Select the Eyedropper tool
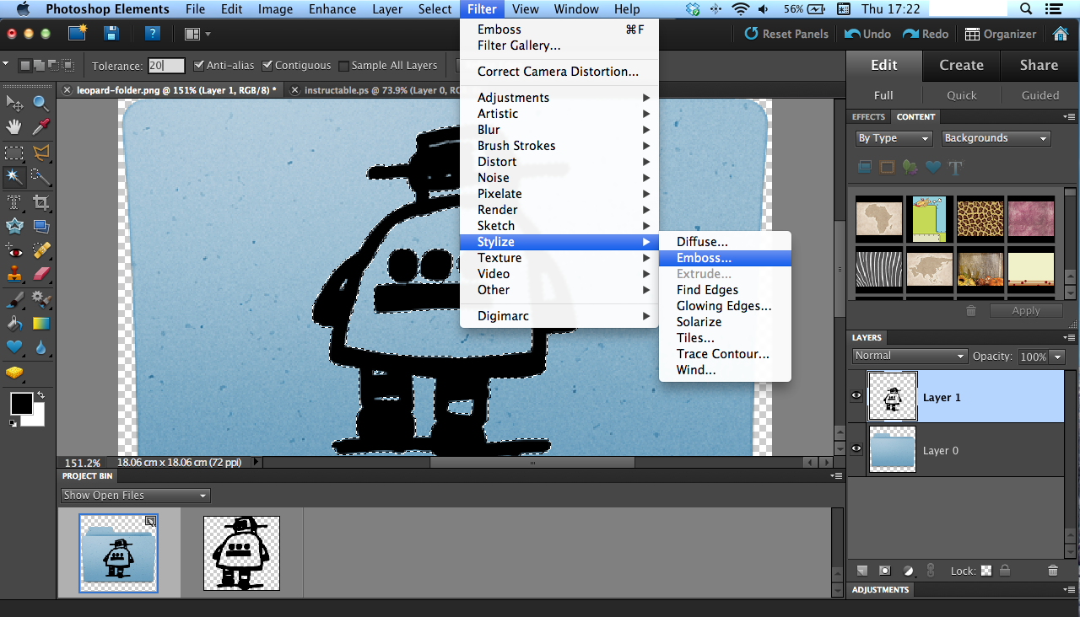 click(40, 127)
